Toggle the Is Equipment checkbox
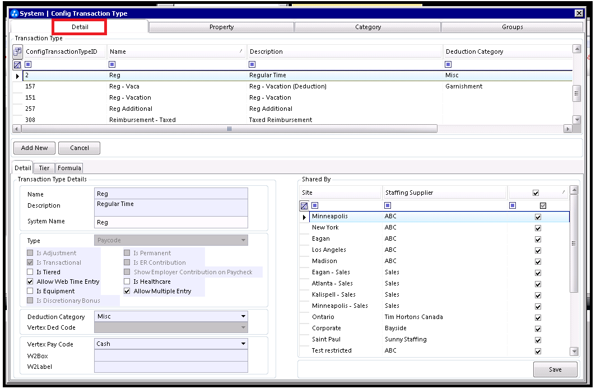 point(30,291)
